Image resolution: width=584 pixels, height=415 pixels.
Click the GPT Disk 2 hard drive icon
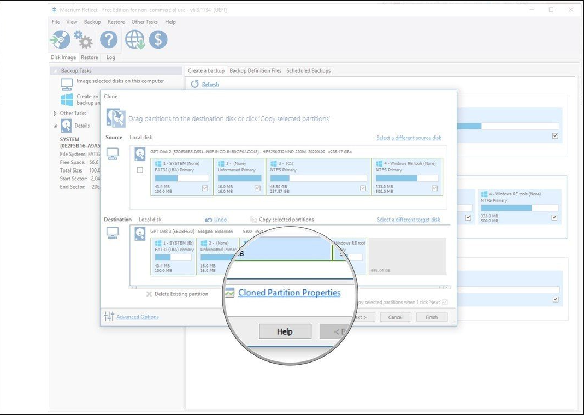[140, 155]
